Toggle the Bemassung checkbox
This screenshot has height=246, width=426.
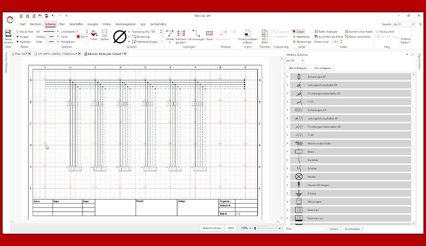[x=161, y=37]
